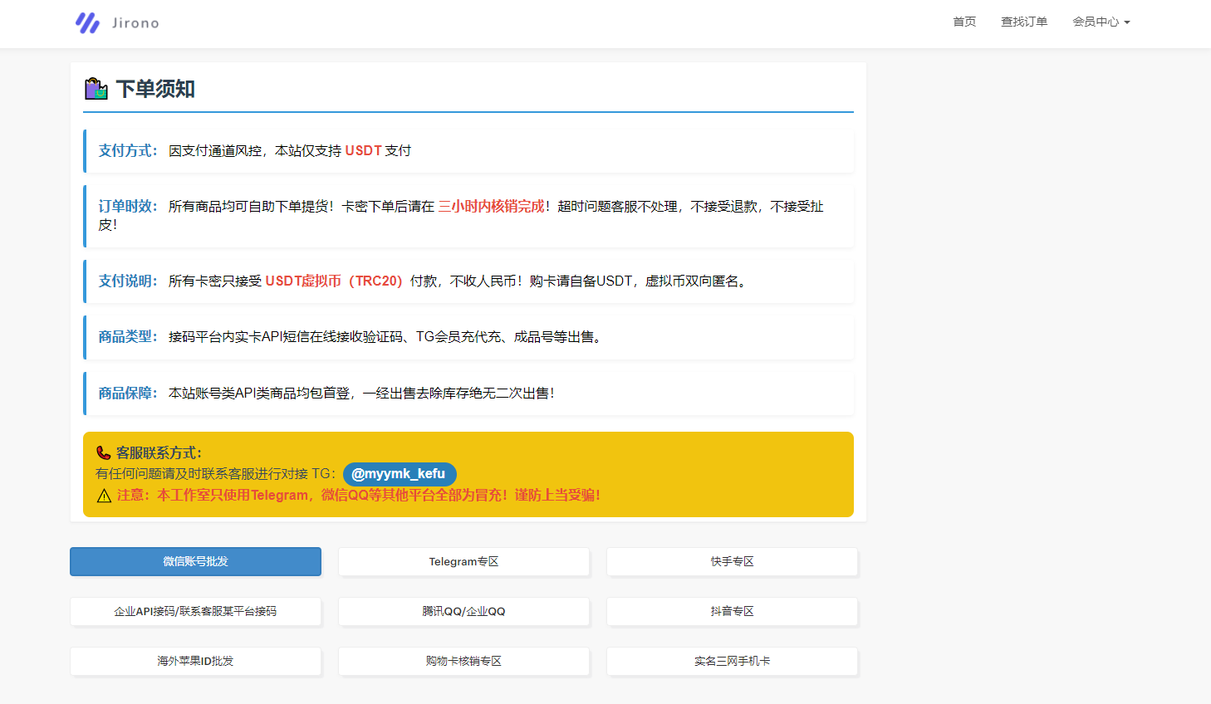Screen dimensions: 1211x704
Task: Select the 实名三网手机卡 category
Action: 732,662
